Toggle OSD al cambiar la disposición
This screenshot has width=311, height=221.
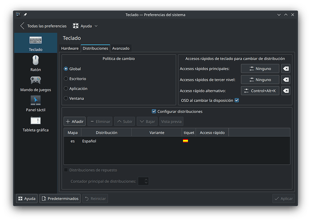click(x=237, y=100)
